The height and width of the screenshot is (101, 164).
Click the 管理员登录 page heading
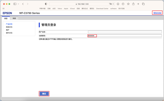[x=49, y=25]
